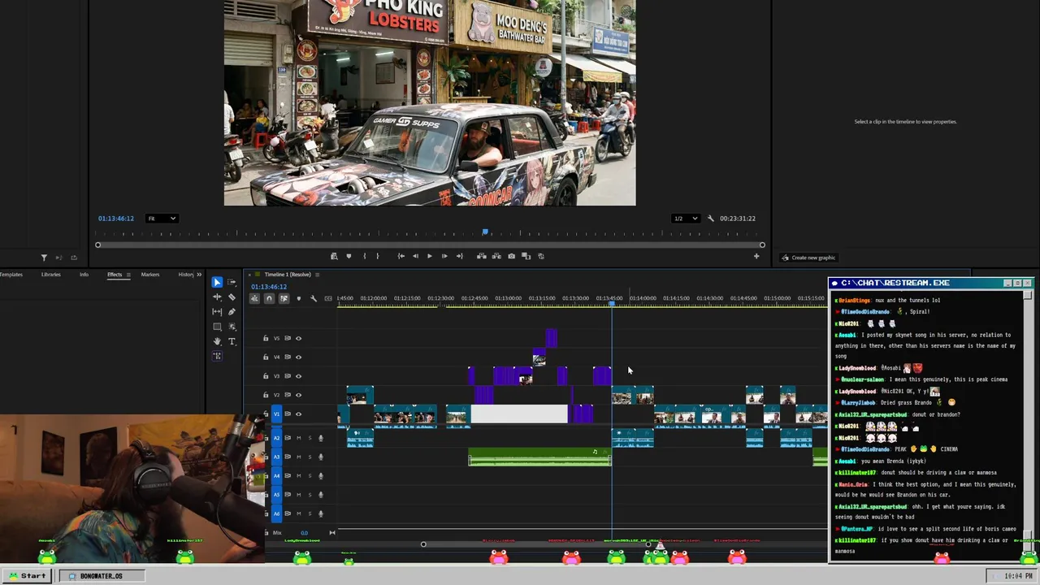Click the Extract button
The image size is (1040, 585).
(496, 256)
